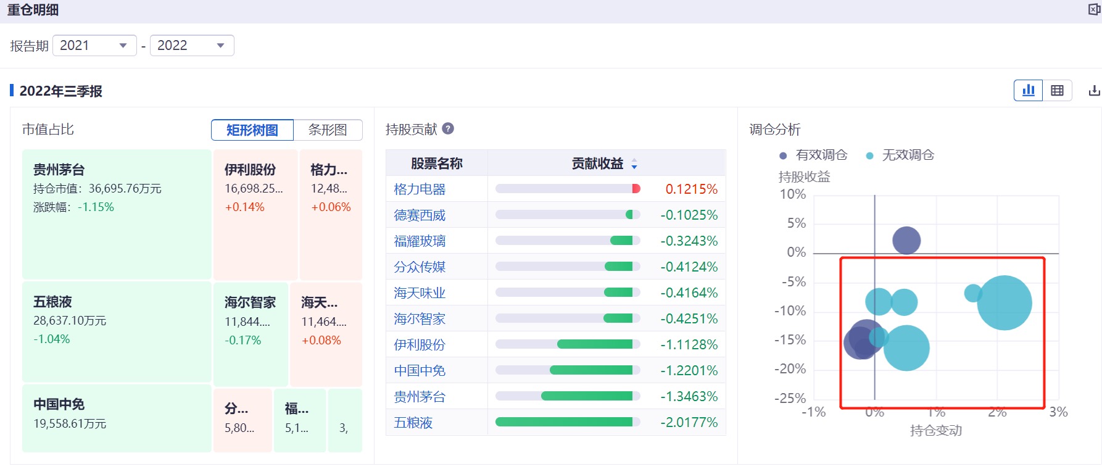Screen dimensions: 1102x469
Task: Click the 格力 treemap block
Action: tap(331, 214)
